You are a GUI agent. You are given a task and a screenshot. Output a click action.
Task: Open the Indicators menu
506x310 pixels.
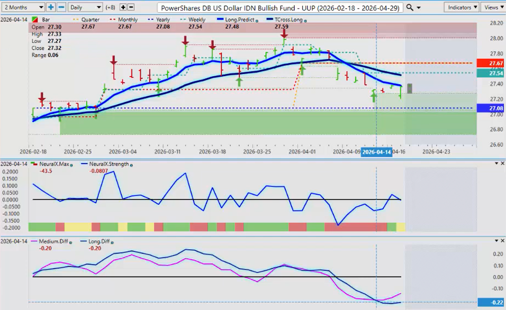[x=462, y=7]
